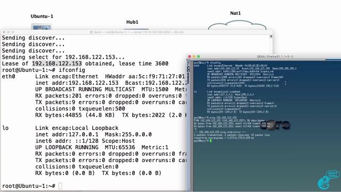Click the Ubuntu telnet terminal window title bar
Image resolution: width=341 pixels, height=192 pixels.
[136, 32]
